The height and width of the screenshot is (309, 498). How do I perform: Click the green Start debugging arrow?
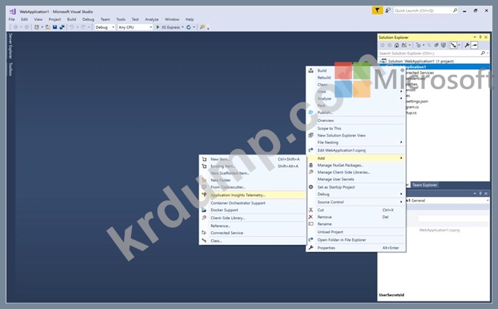point(159,27)
